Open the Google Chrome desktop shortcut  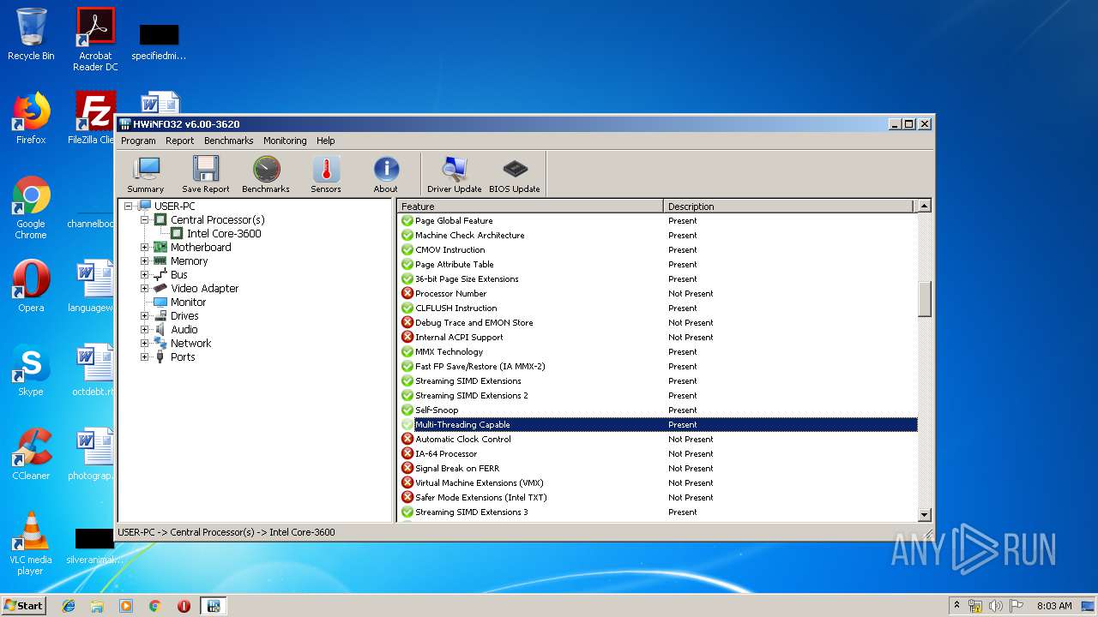(31, 207)
